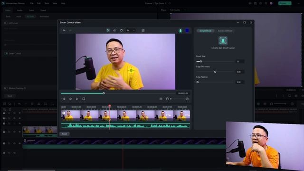The width and height of the screenshot is (304, 171).
Task: Click the icon left of the dialog zoom-out button
Action: [x=161, y=99]
